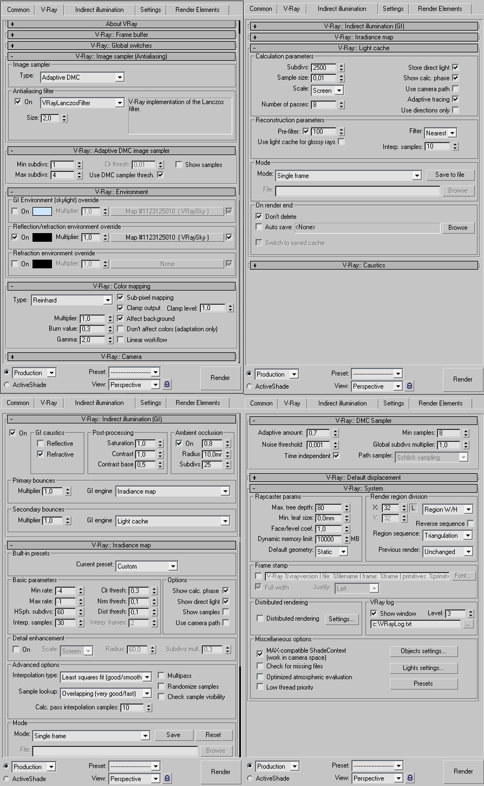This screenshot has width=484, height=786.
Task: Open V-Ray tab in the DMC Sampler panel
Action: coord(292,403)
